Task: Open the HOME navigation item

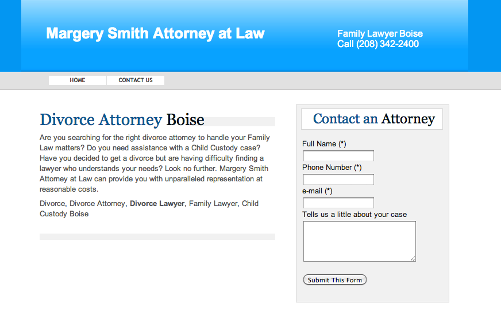Action: 78,80
